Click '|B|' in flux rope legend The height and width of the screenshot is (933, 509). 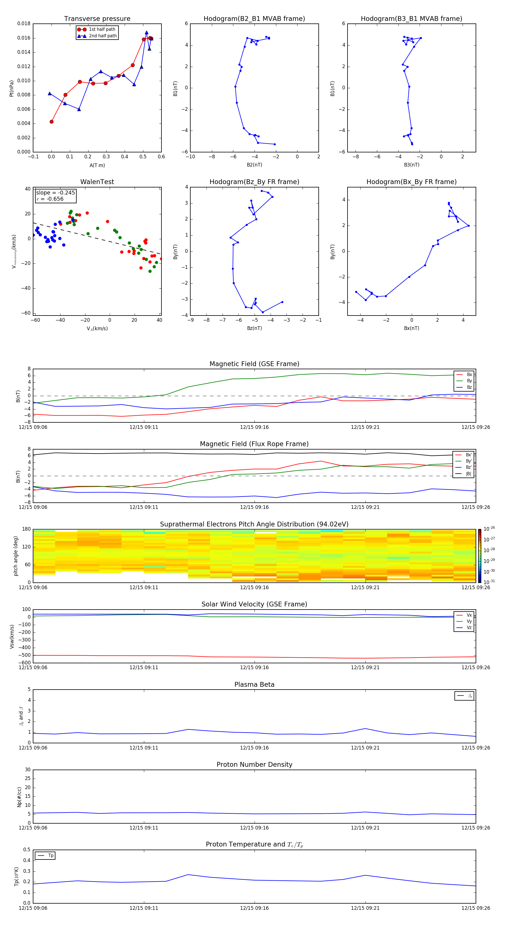(469, 474)
